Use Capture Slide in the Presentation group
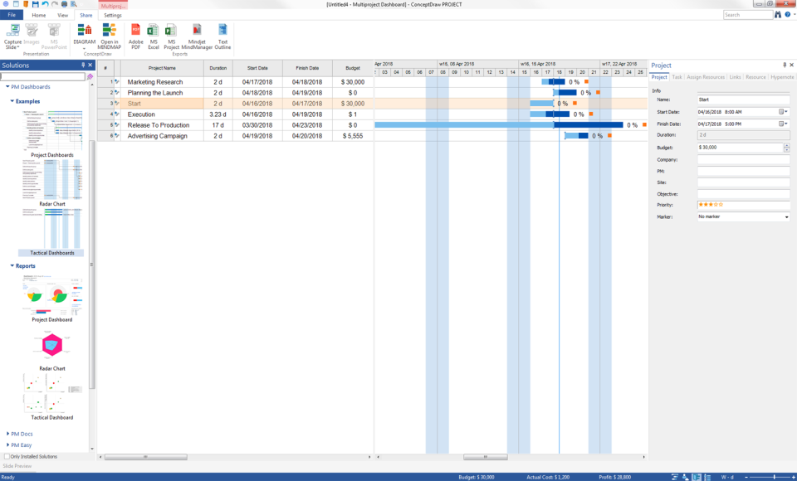The image size is (797, 481). [14, 35]
